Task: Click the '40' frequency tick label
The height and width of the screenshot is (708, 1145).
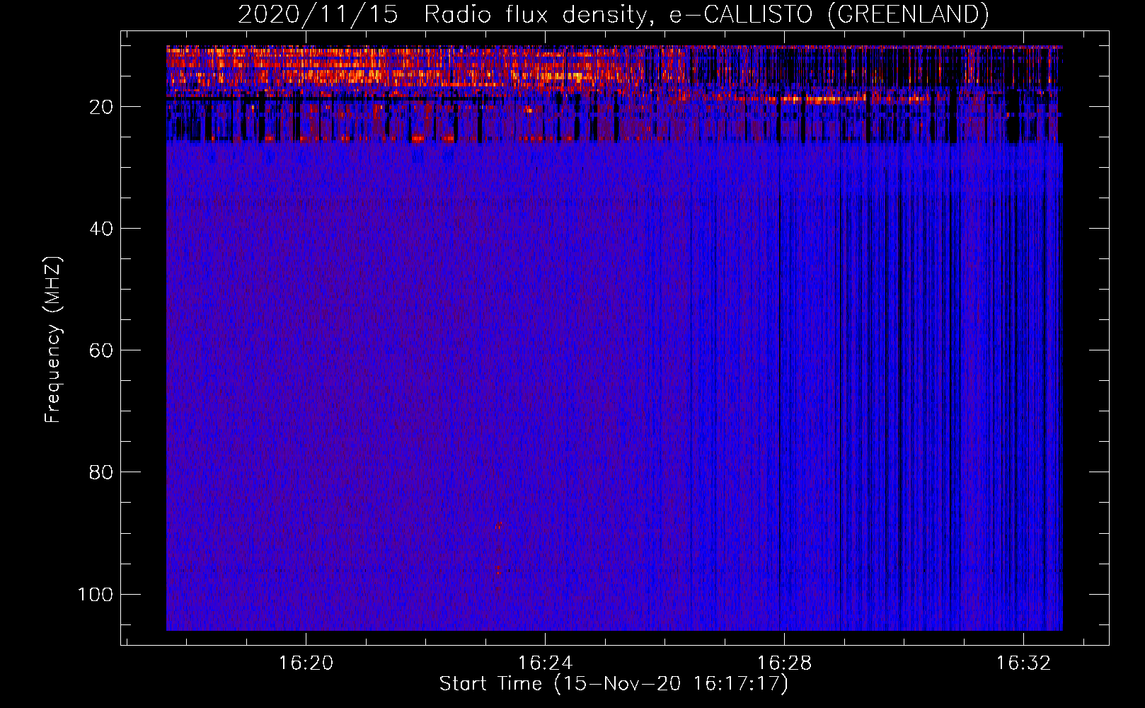Action: [x=101, y=229]
